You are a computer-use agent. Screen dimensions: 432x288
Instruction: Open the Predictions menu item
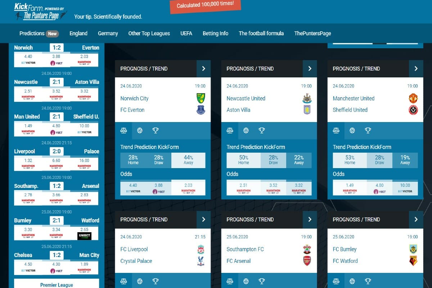[x=39, y=33]
